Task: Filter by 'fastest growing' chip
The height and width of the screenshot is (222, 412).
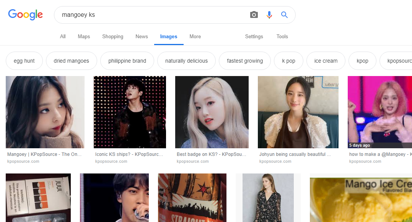Action: click(x=245, y=61)
